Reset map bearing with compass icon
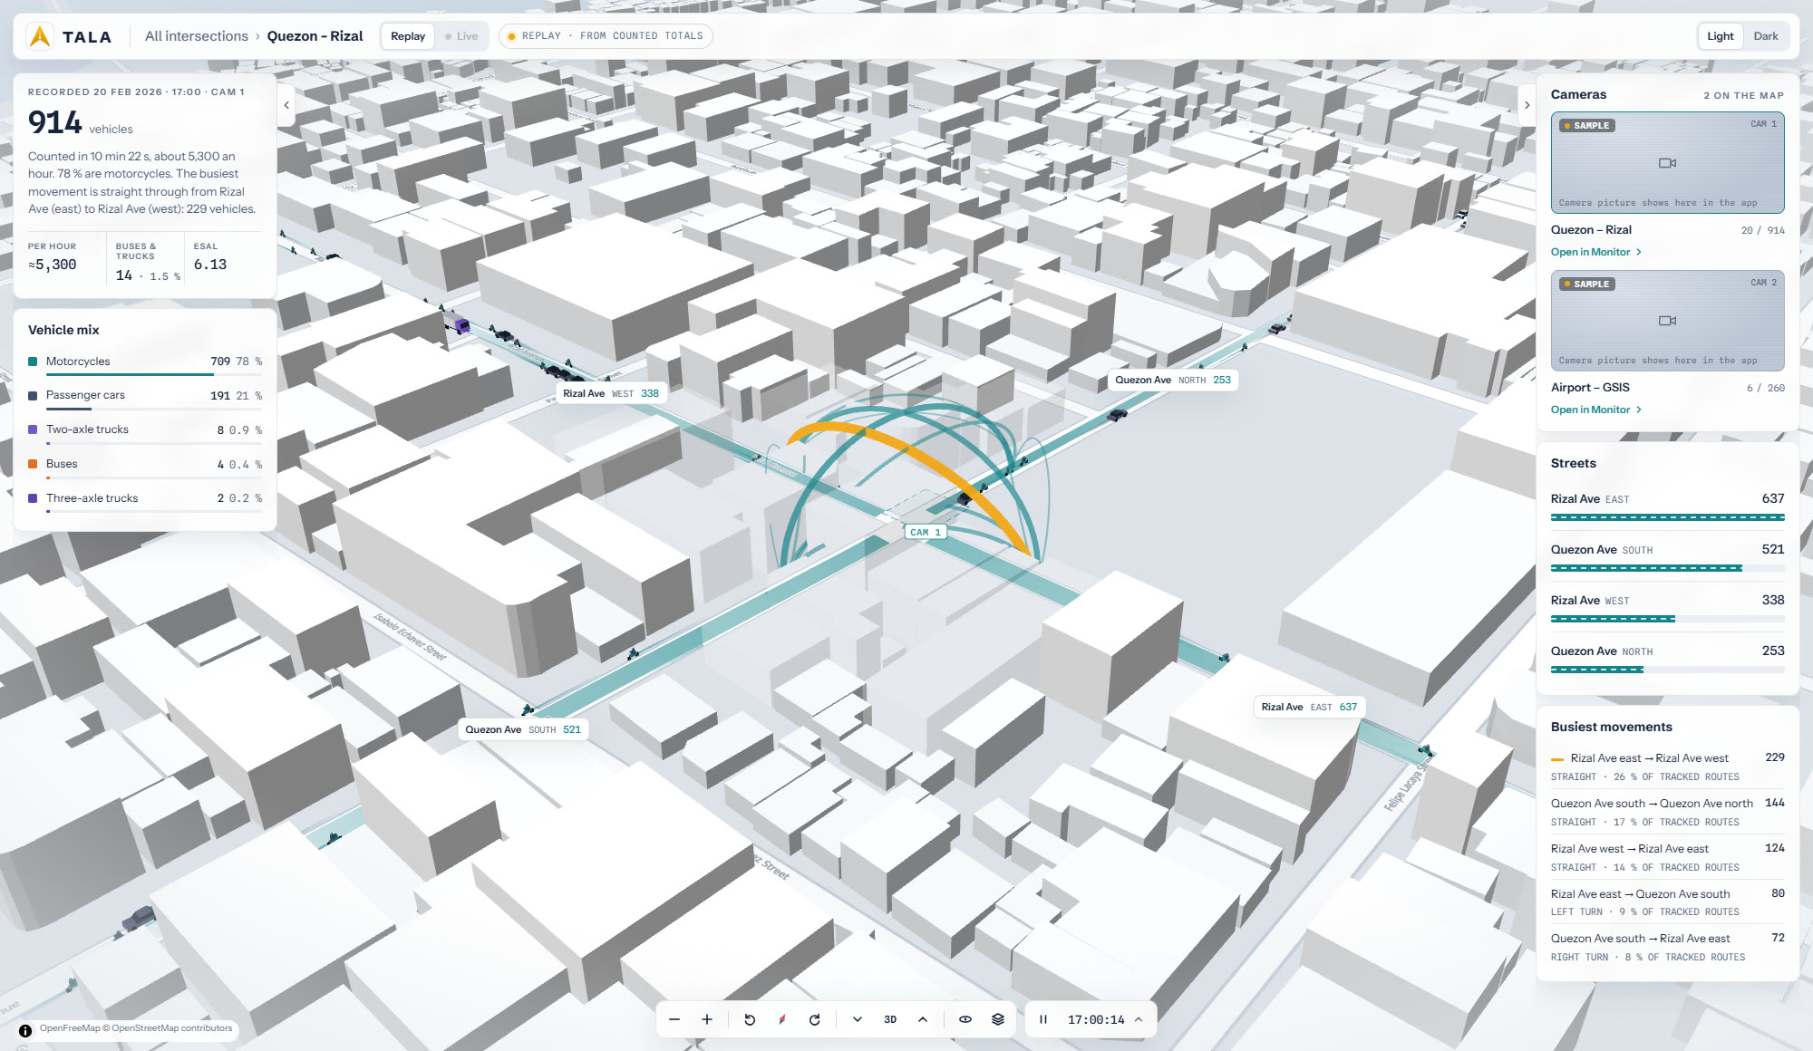Image resolution: width=1813 pixels, height=1051 pixels. 782,1019
